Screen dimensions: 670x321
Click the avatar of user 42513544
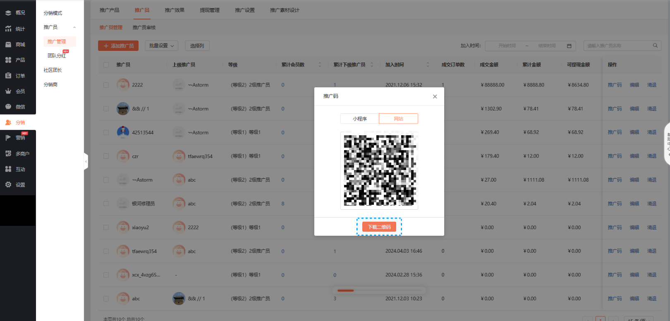[123, 132]
